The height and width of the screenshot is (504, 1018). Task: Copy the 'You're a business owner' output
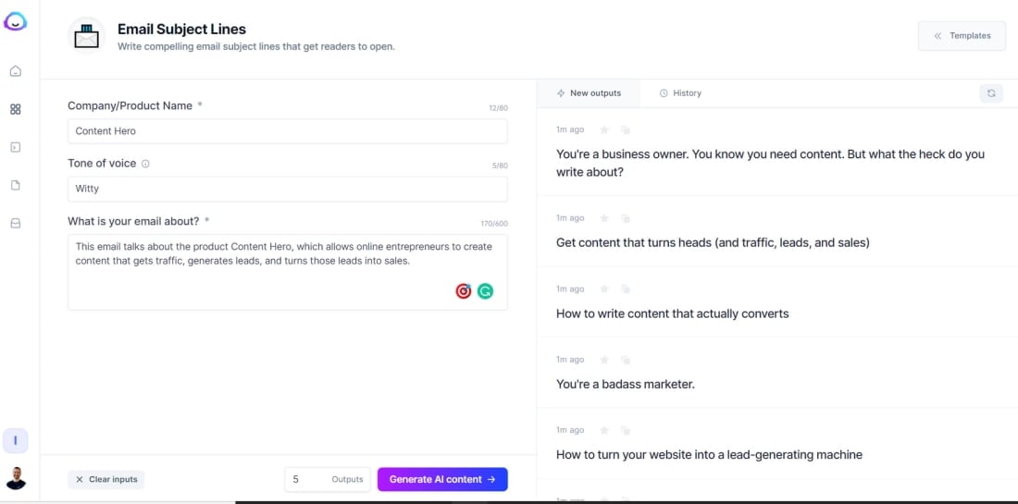[626, 129]
